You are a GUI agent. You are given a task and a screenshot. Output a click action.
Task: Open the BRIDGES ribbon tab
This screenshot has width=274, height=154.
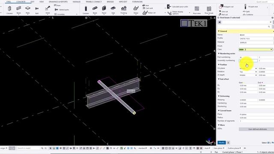(110, 2)
